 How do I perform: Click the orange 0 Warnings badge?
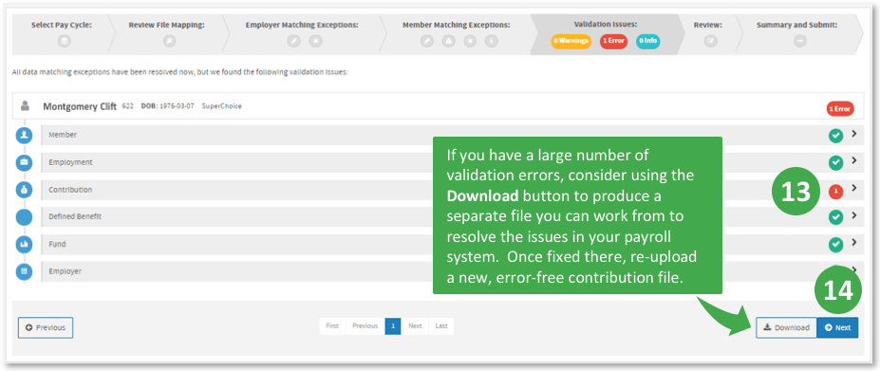pyautogui.click(x=571, y=41)
